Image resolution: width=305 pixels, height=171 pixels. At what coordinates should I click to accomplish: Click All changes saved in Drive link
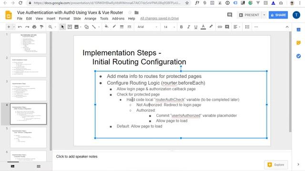160,19
